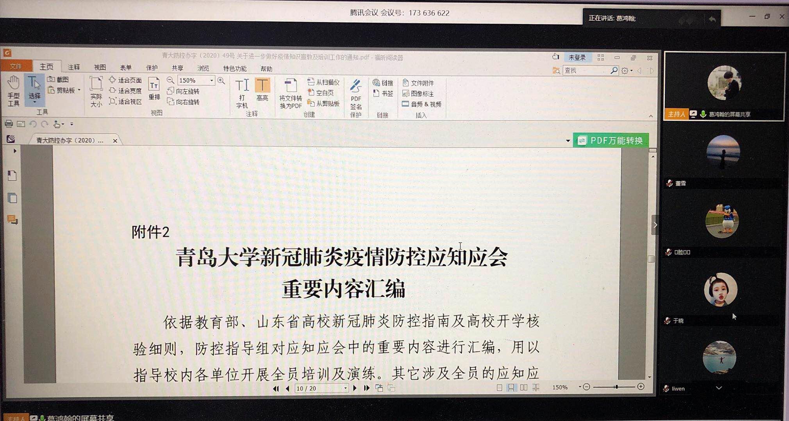This screenshot has width=789, height=421.
Task: Zoom out using ribbon magnifier minus
Action: click(170, 80)
